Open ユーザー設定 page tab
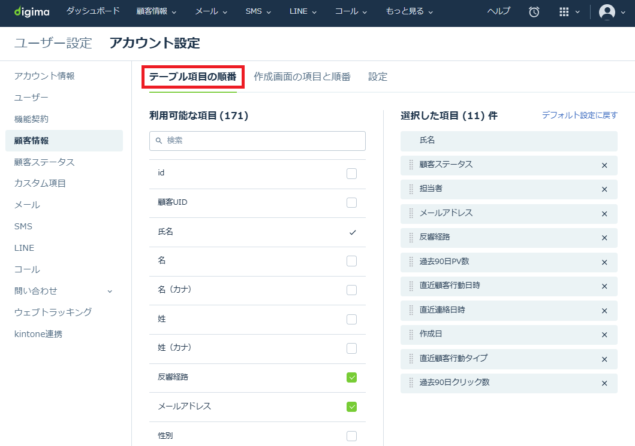635x446 pixels. tap(53, 43)
